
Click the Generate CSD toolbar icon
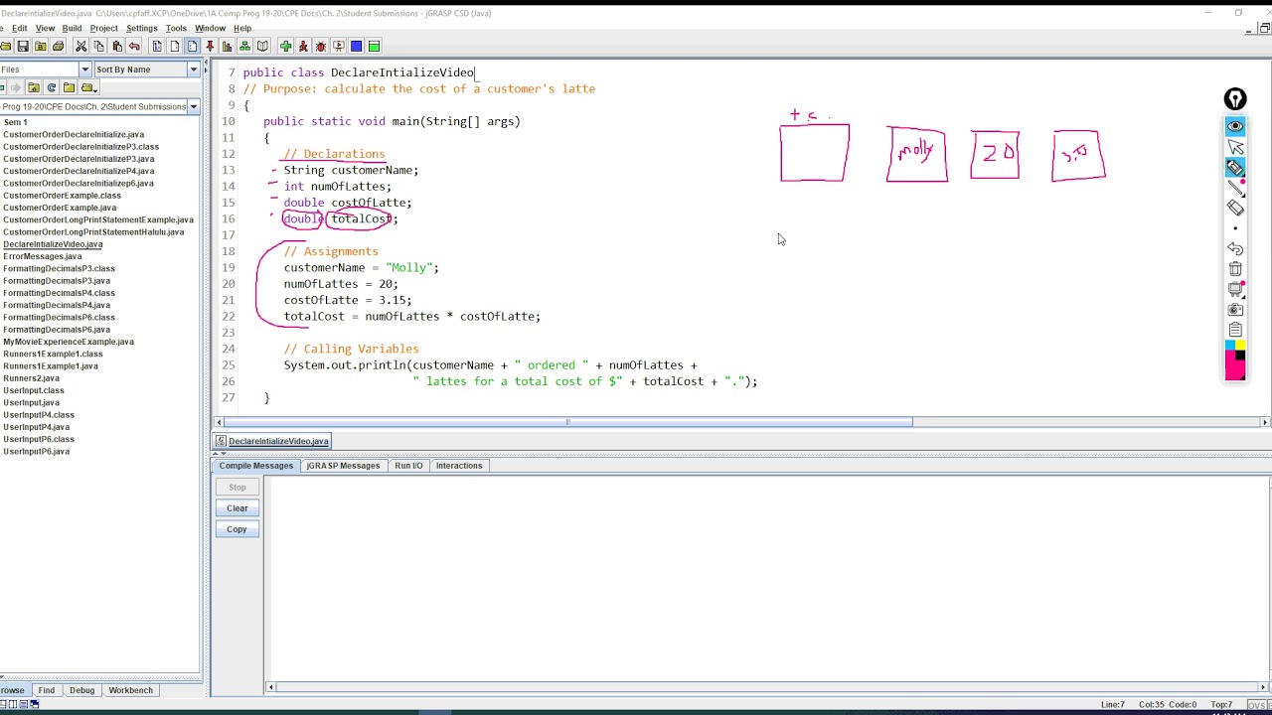tap(156, 47)
